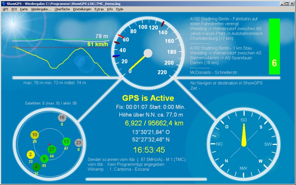Click the speedometer center hub
Viewport: 296px width, 185px height.
pos(148,53)
